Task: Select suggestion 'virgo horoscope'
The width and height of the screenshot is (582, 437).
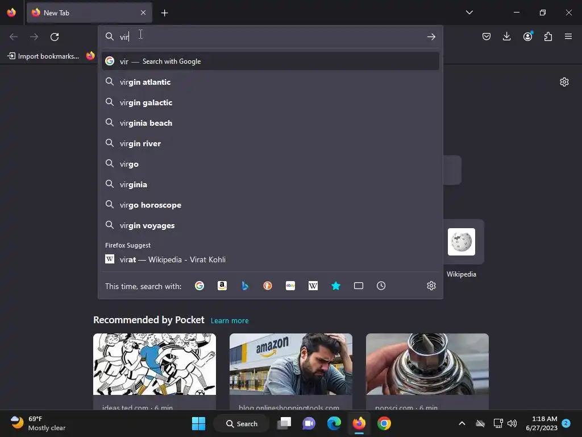Action: pos(270,205)
